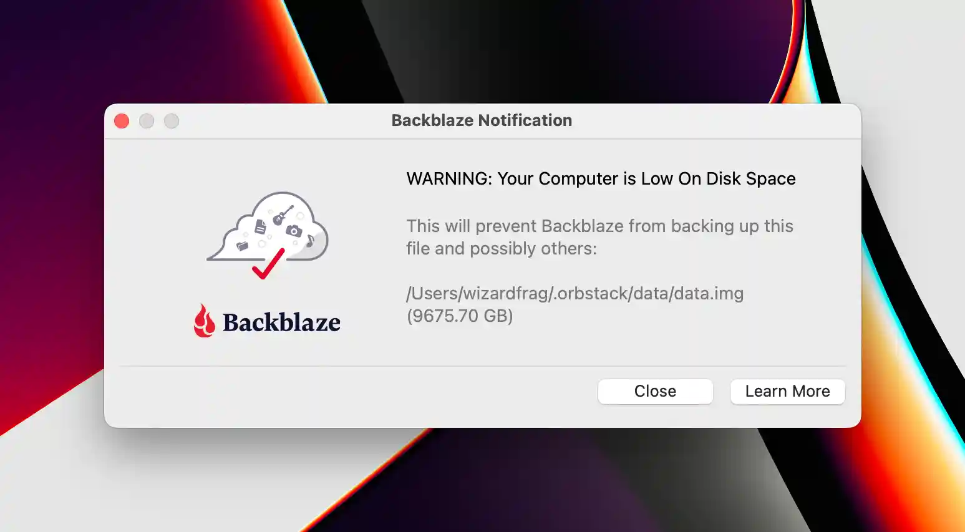965x532 pixels.
Task: Click the red Backblaze flame logo
Action: point(204,321)
